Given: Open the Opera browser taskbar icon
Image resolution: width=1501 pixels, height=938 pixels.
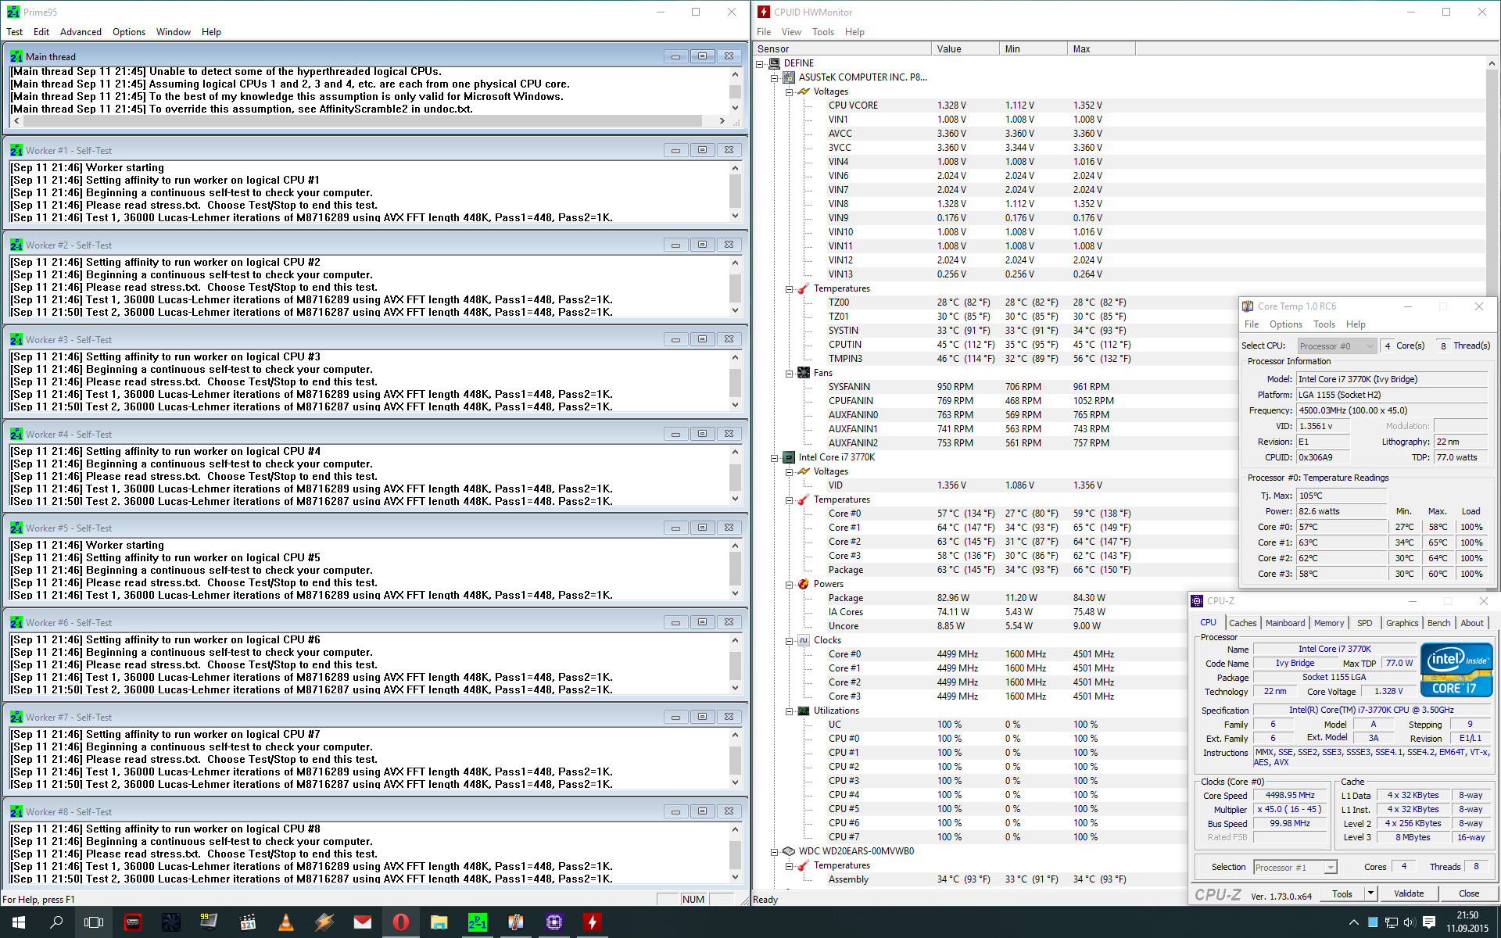Looking at the screenshot, I should tap(400, 922).
